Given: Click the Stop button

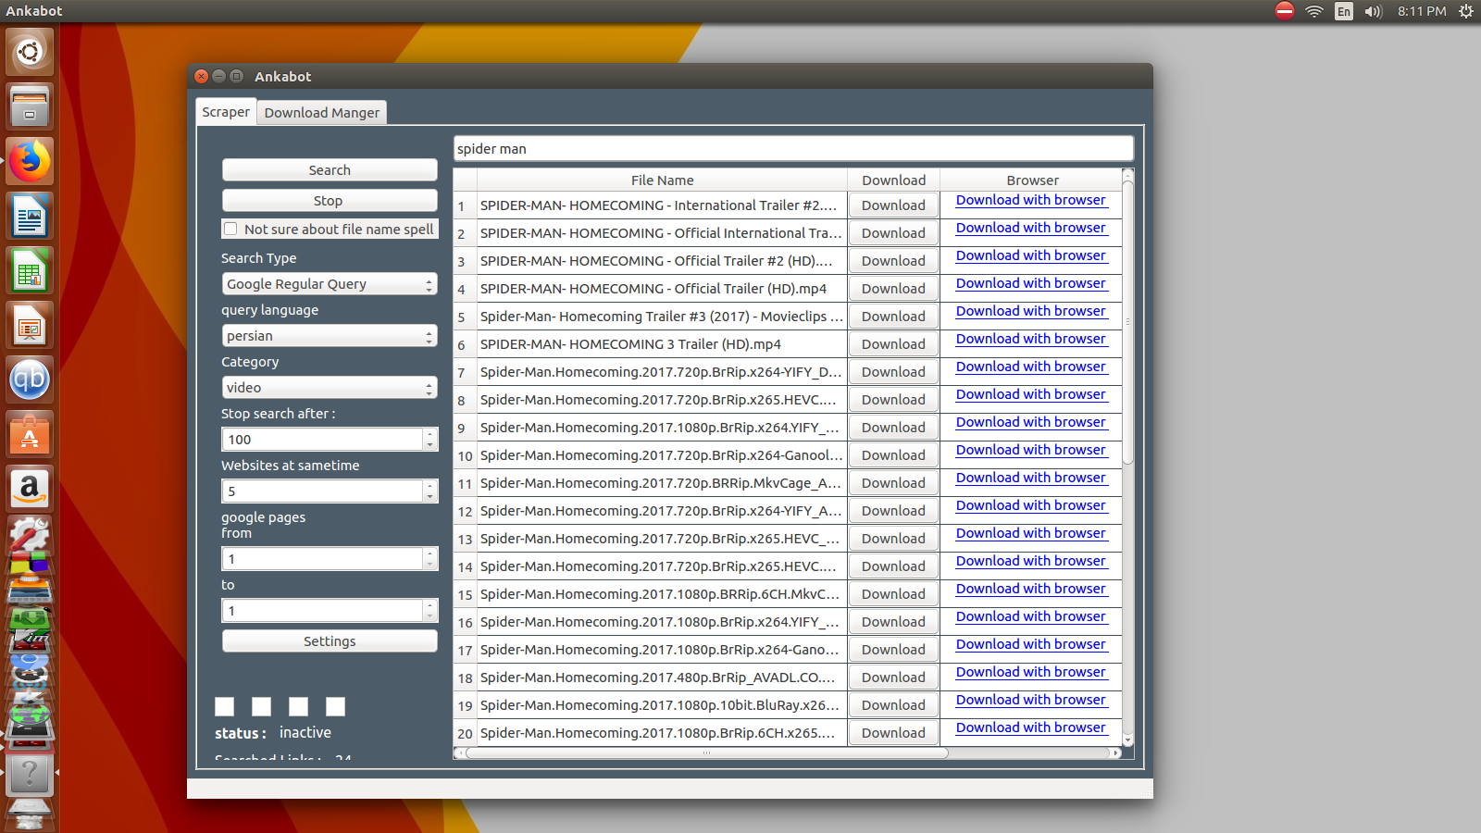Looking at the screenshot, I should coord(330,201).
